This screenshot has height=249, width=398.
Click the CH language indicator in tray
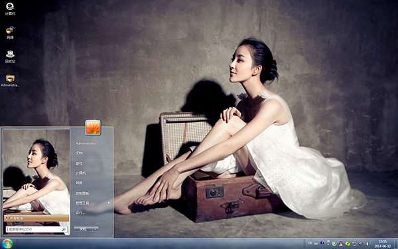[x=310, y=243]
